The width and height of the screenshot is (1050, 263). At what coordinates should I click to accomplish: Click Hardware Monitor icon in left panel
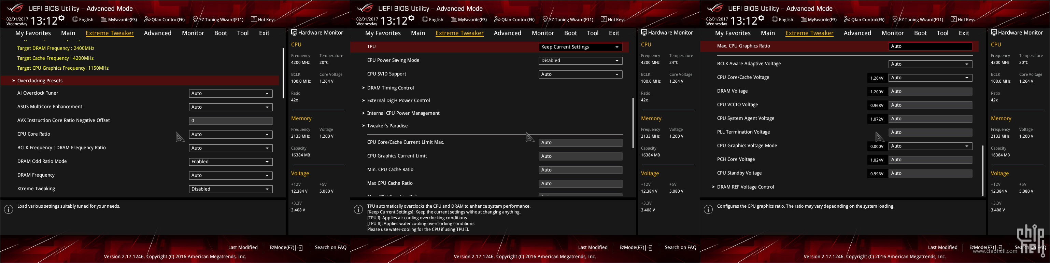(294, 32)
